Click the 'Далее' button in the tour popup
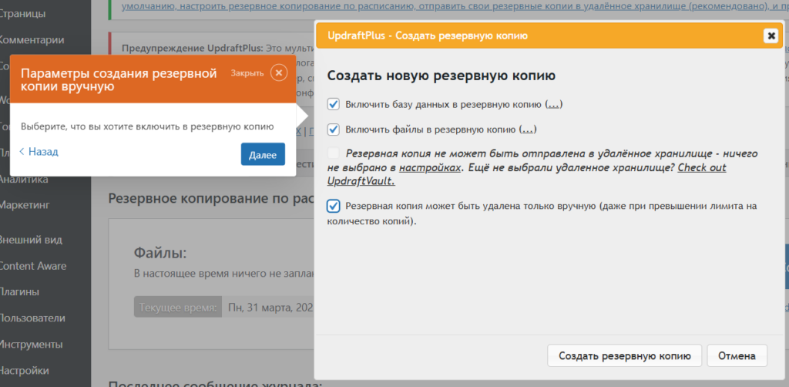789x387 pixels. pos(263,154)
